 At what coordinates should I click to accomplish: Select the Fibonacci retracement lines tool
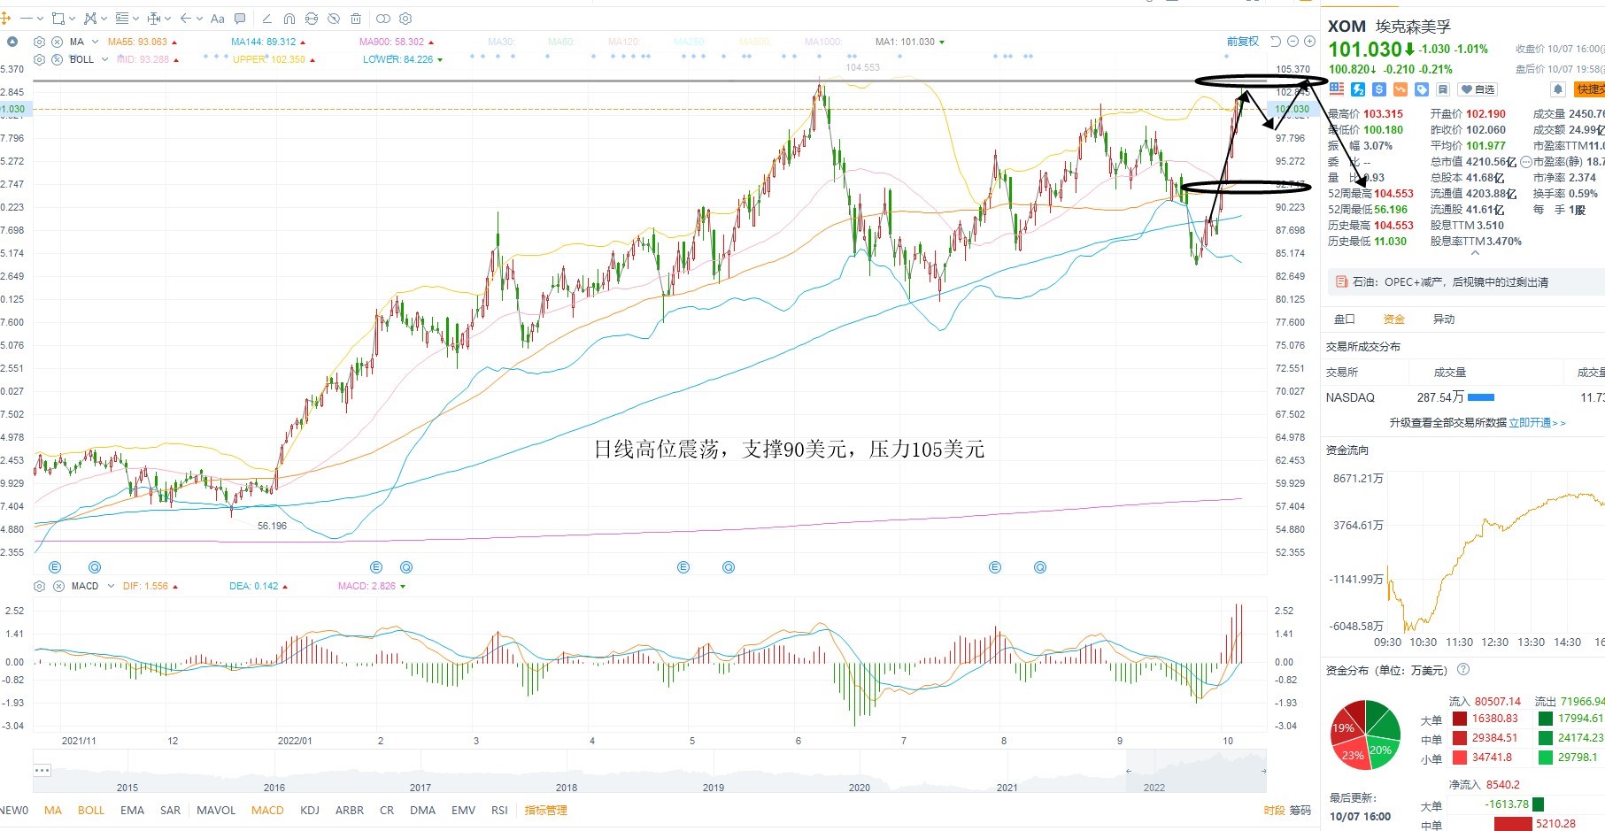[122, 19]
